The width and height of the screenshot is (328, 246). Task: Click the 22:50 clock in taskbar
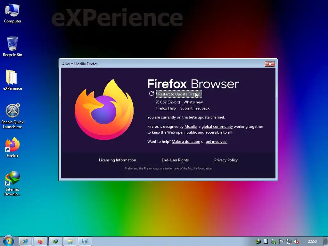(x=312, y=242)
